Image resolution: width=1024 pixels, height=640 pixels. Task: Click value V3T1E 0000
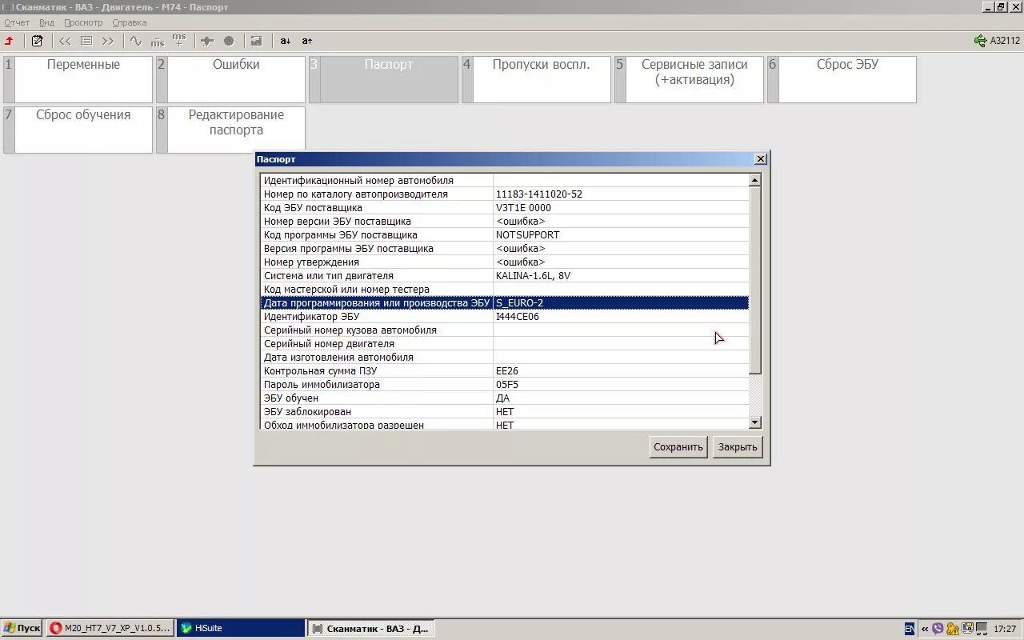523,208
